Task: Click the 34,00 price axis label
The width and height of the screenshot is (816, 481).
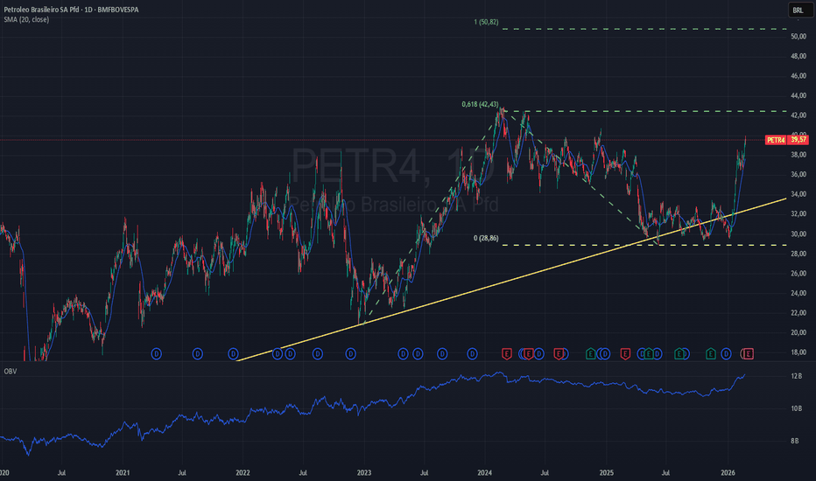Action: click(798, 194)
